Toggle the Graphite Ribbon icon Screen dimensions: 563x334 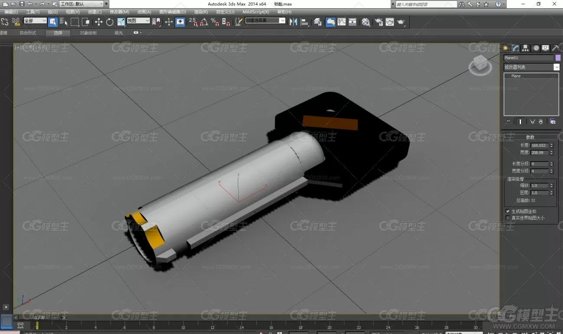[330, 22]
